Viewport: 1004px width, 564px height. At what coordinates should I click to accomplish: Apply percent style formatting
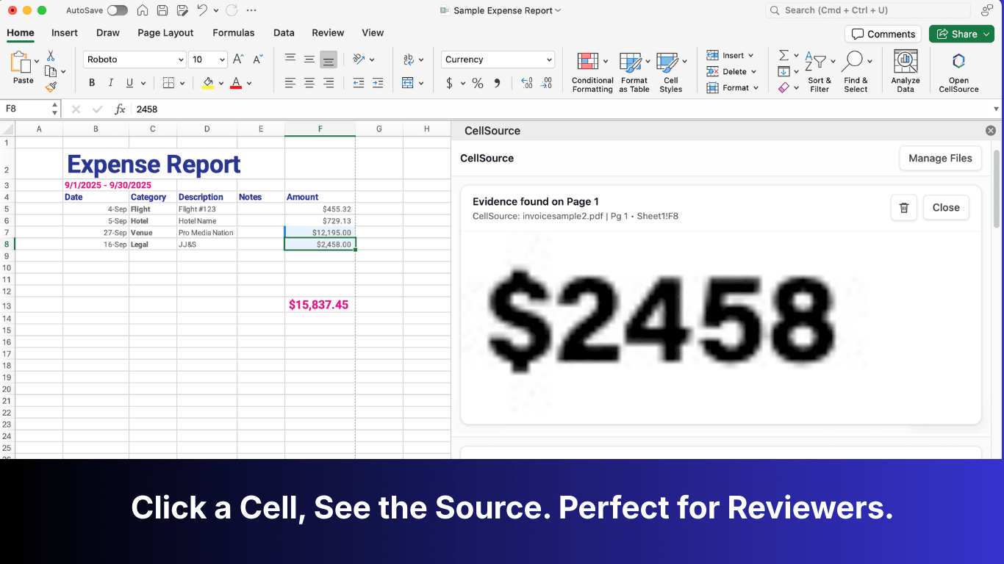(477, 83)
